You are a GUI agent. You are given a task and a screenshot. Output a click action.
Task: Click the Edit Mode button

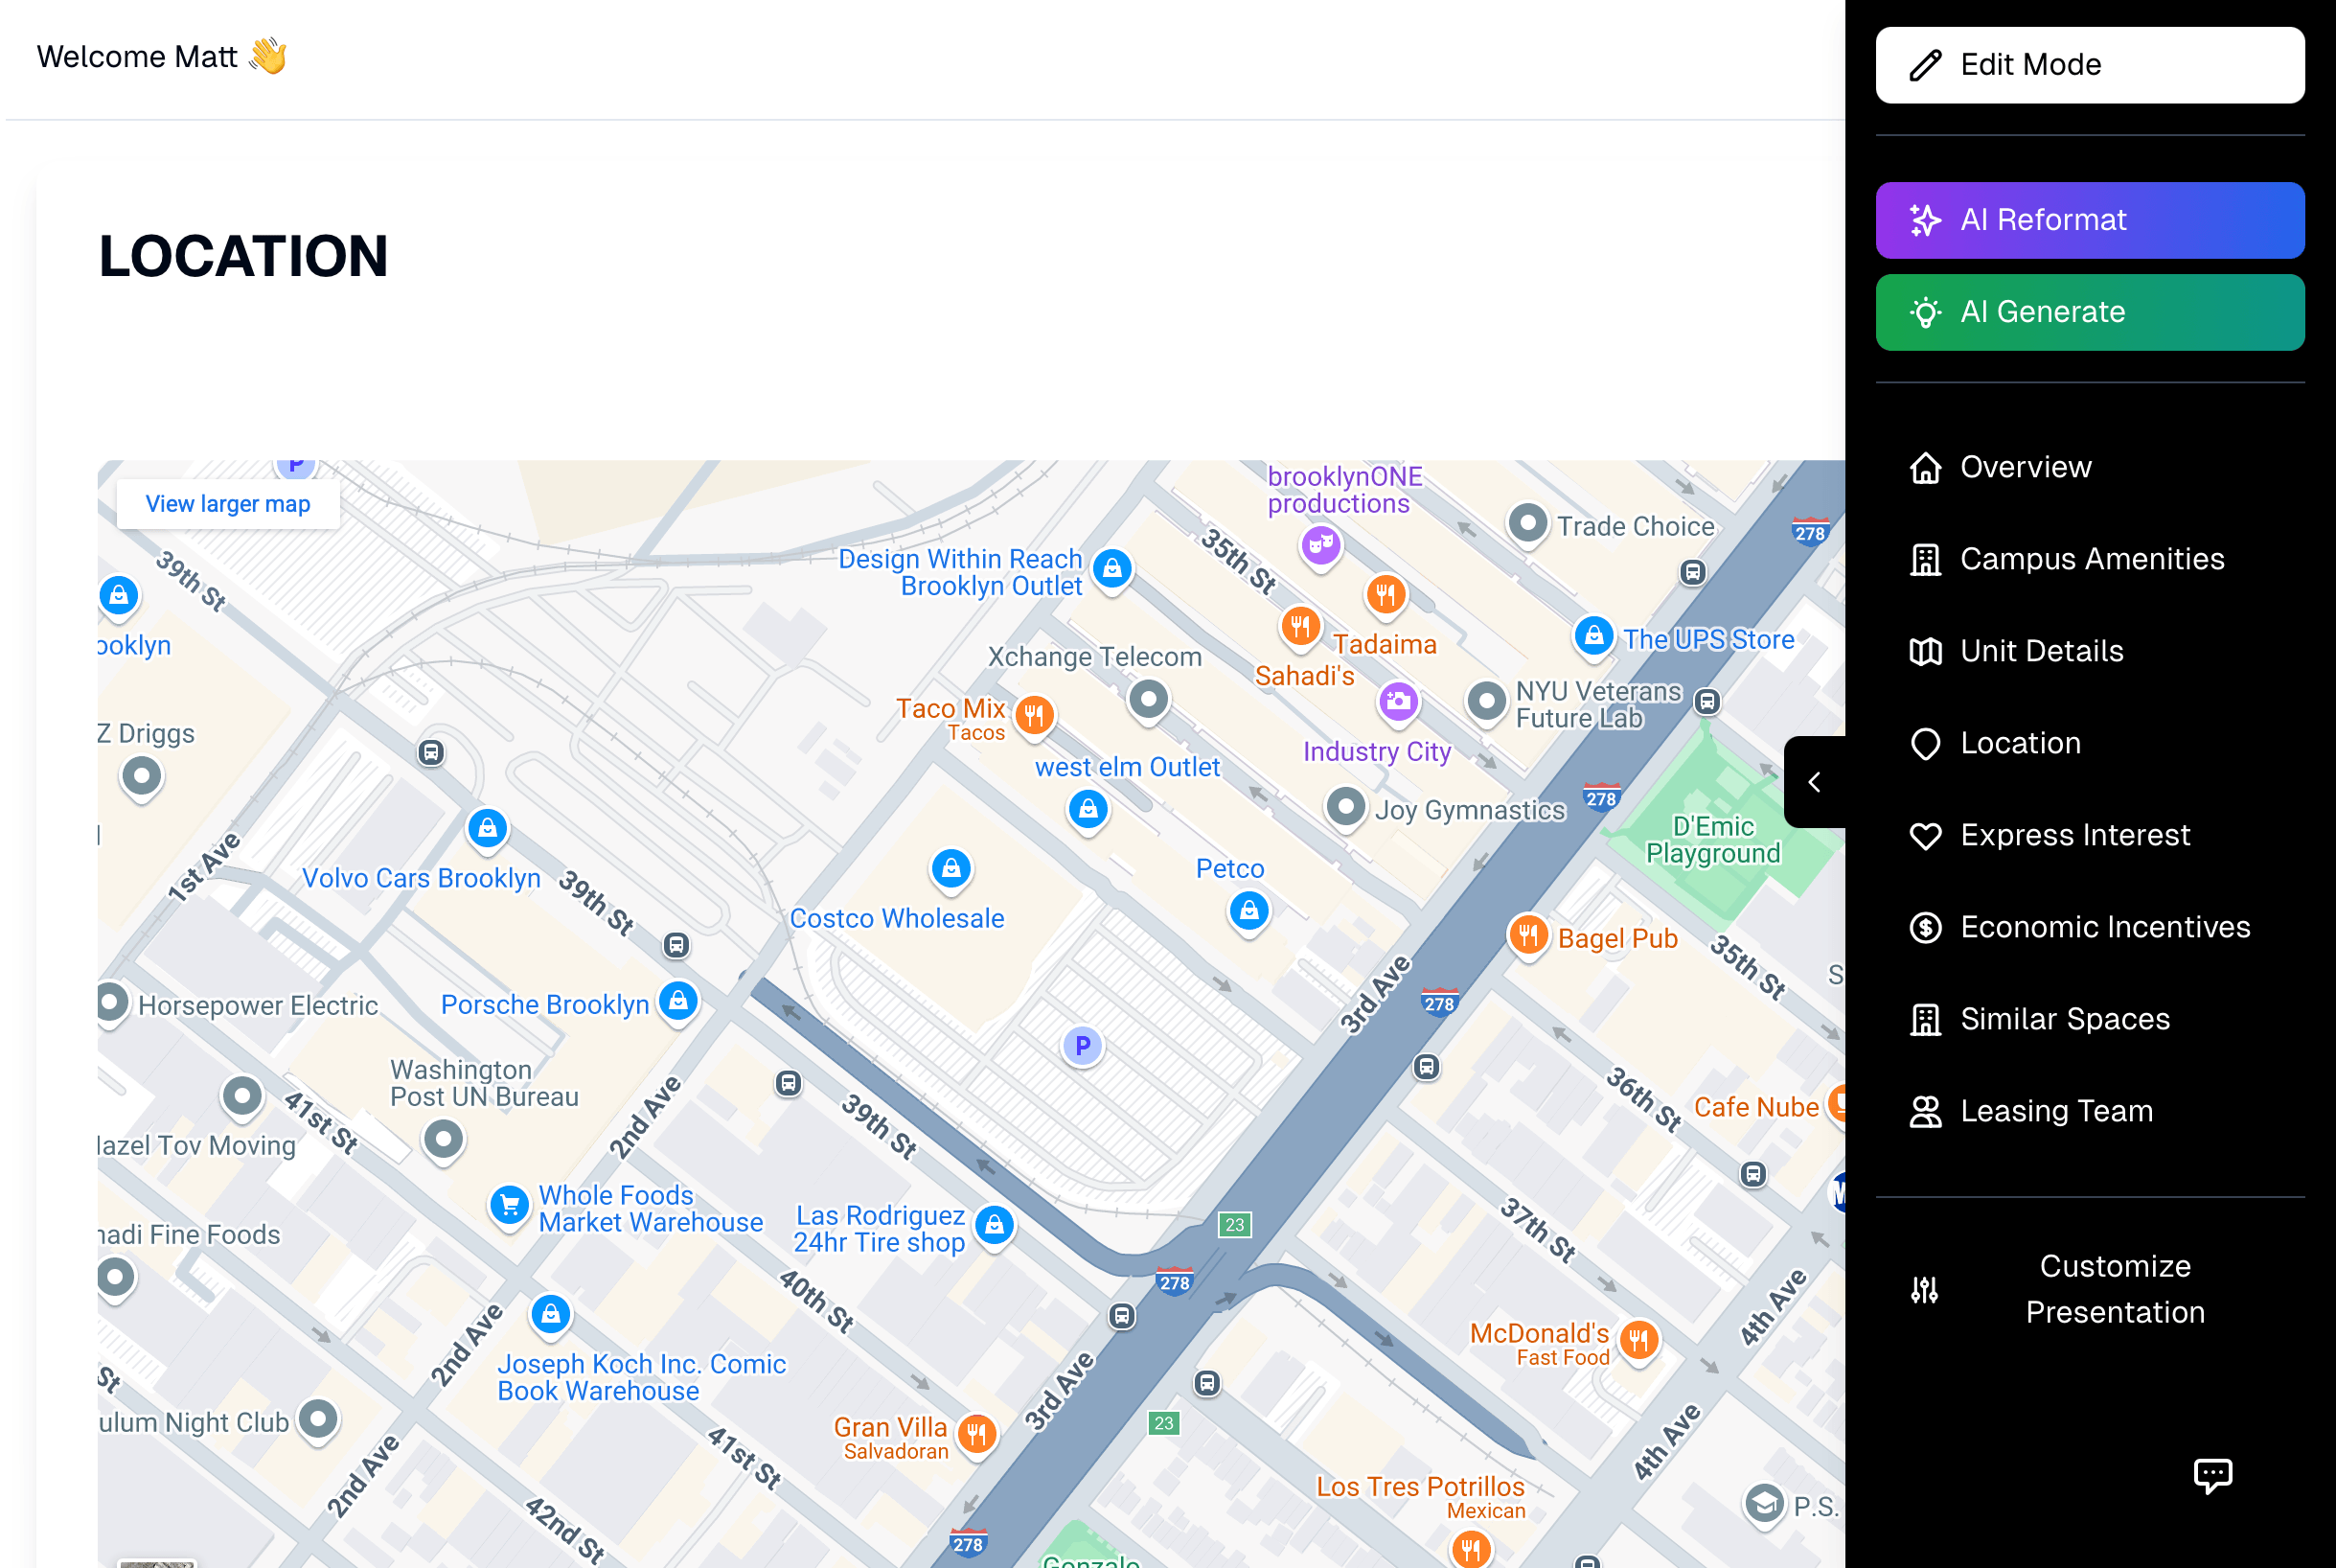tap(2089, 65)
